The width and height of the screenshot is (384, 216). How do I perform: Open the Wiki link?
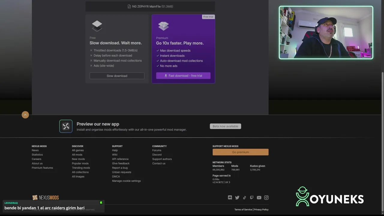(115, 155)
